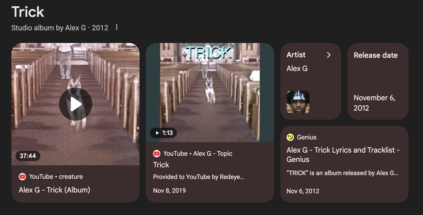Click the "Provided to YouTube by Redeye" description
Image resolution: width=423 pixels, height=215 pixels.
tap(199, 177)
